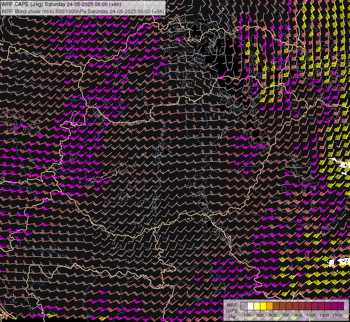Select the bright yellow legend swatch after 300
The height and width of the screenshot is (322, 350).
coord(263,306)
